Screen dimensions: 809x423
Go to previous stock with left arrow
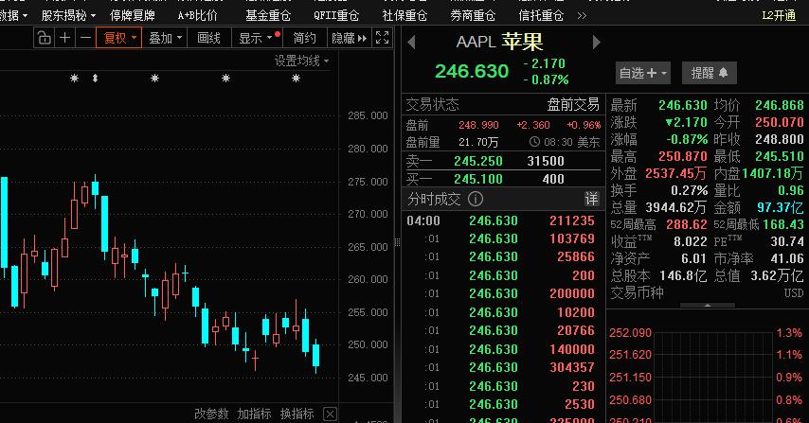point(411,42)
